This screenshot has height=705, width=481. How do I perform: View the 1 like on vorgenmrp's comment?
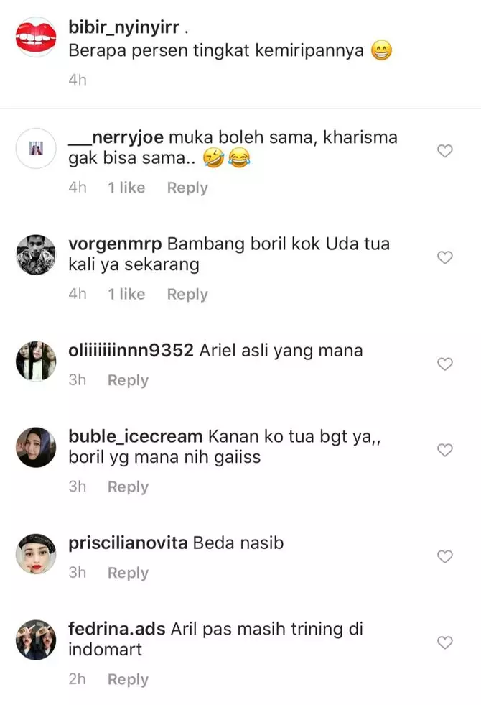tap(126, 294)
